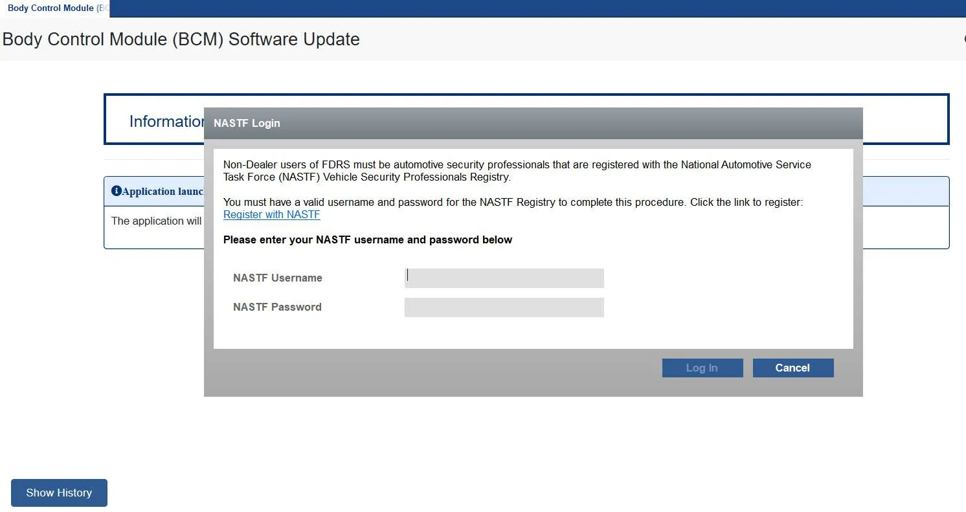Click the 'Please enter your NASTF username' instruction

coord(367,240)
